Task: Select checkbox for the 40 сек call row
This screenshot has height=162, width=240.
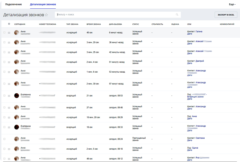Action: point(4,32)
